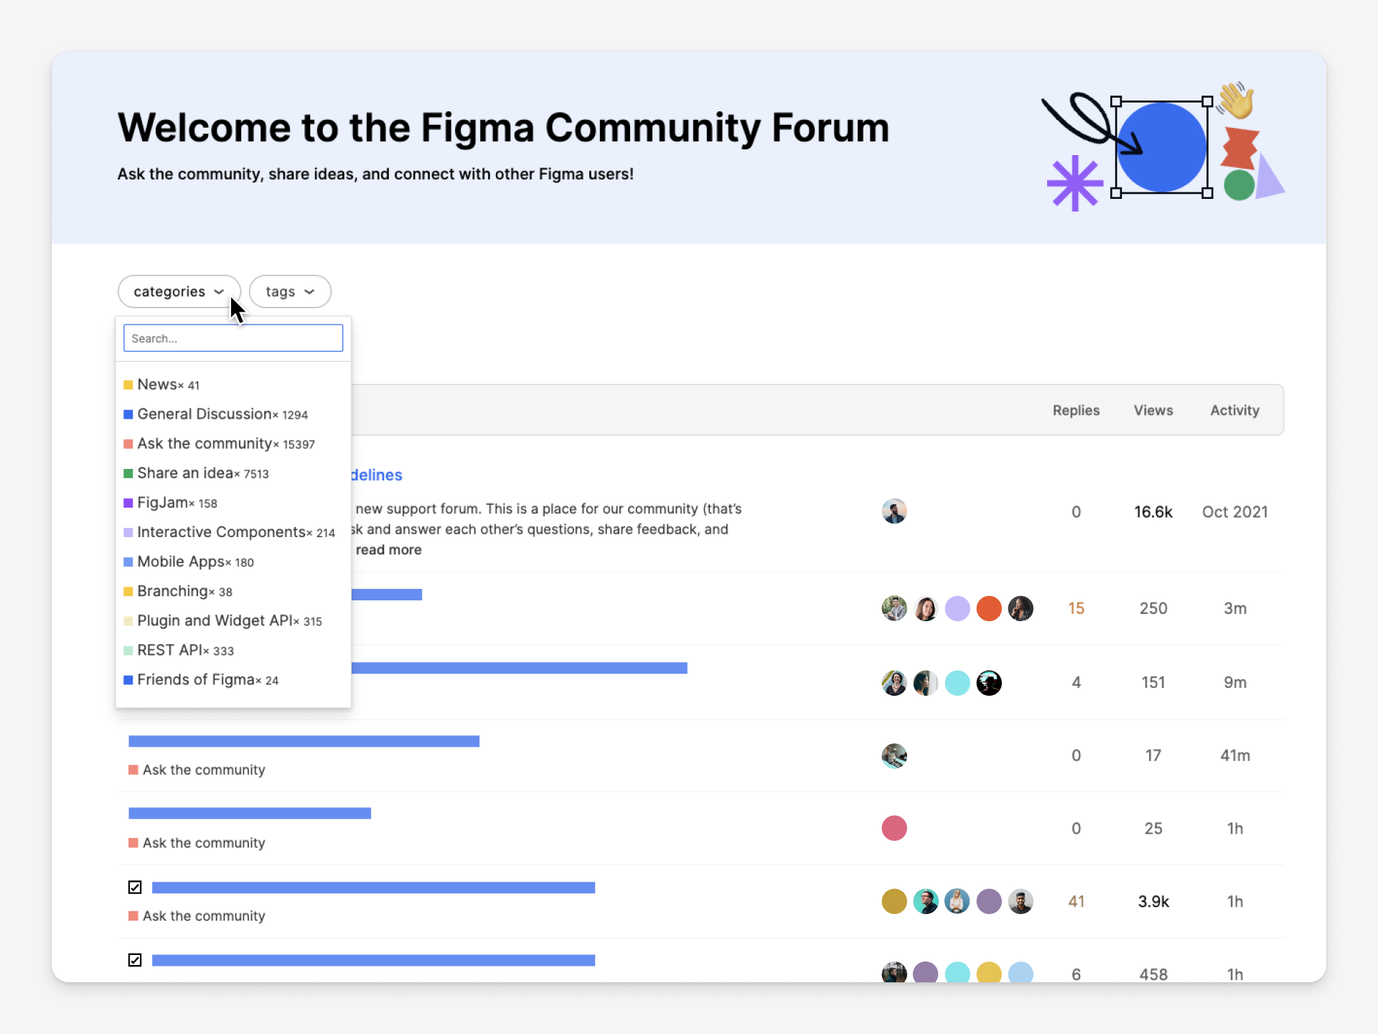Select the FigJam category
1378x1034 pixels.
pos(170,503)
